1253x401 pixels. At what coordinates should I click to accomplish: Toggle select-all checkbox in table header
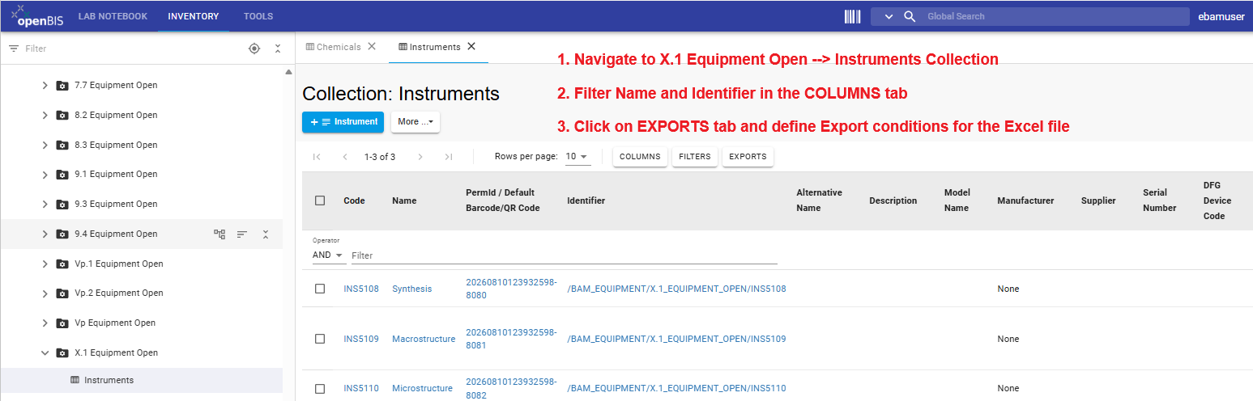coord(320,200)
